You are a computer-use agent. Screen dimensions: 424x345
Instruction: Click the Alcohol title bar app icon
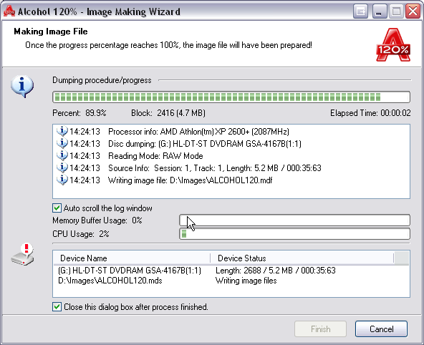[x=9, y=11]
